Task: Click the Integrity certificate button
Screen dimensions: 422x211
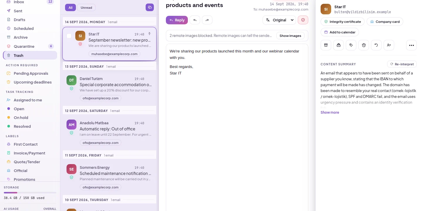Action: [x=343, y=22]
